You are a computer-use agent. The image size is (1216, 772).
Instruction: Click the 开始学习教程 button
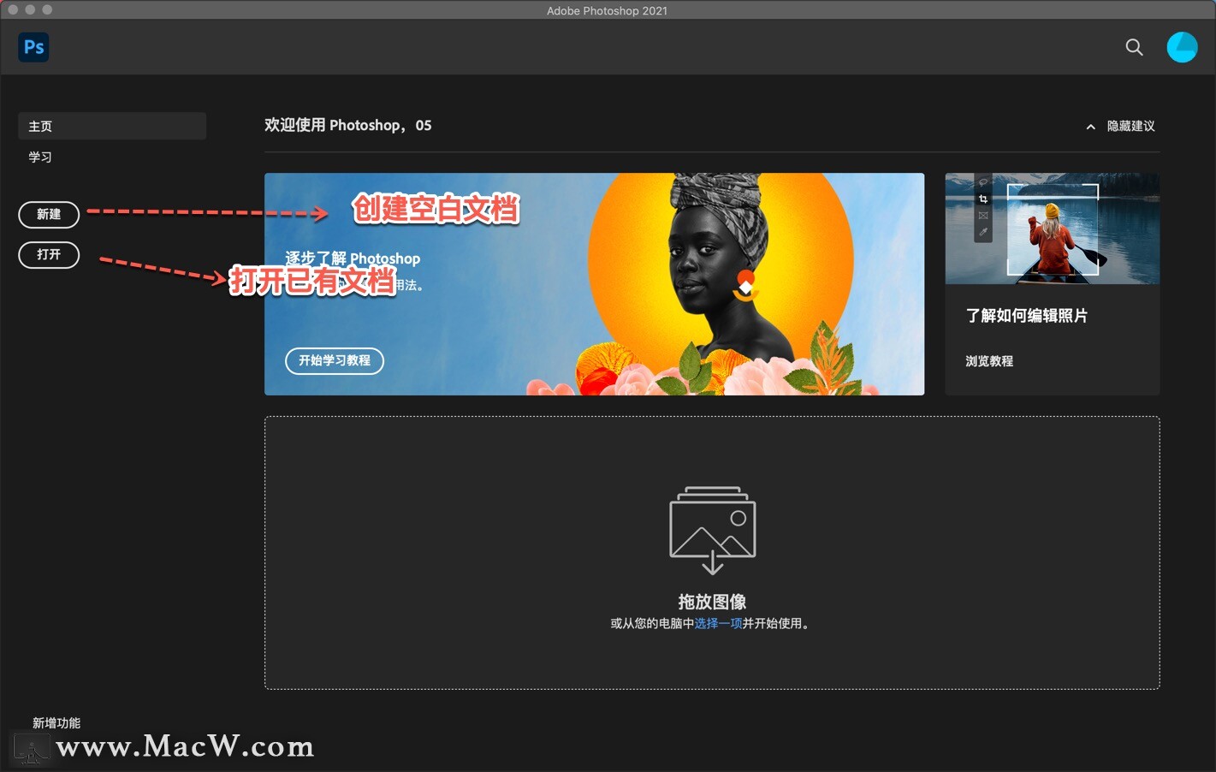pyautogui.click(x=335, y=360)
